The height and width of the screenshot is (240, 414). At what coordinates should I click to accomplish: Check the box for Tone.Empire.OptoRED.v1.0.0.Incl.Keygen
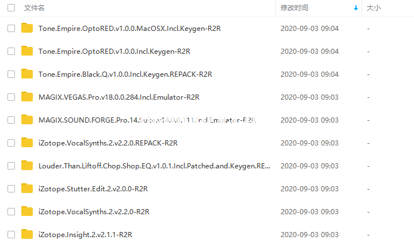click(11, 51)
